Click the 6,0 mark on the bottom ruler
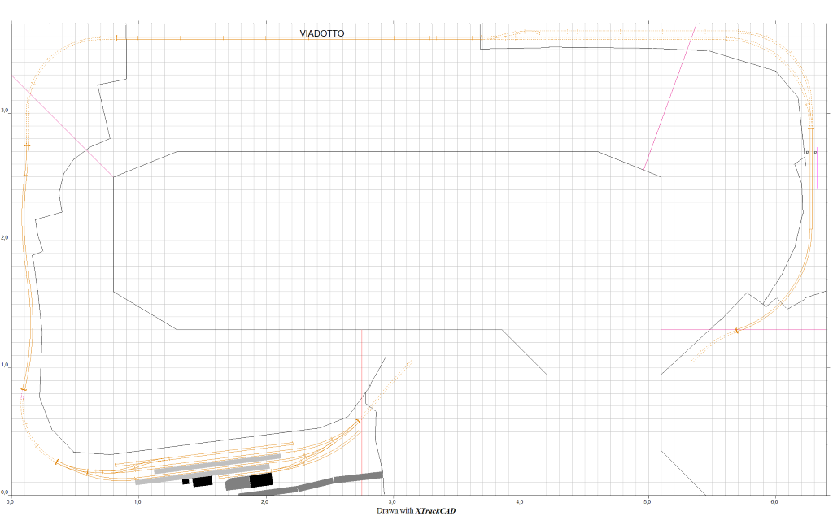The image size is (833, 516). tap(775, 500)
